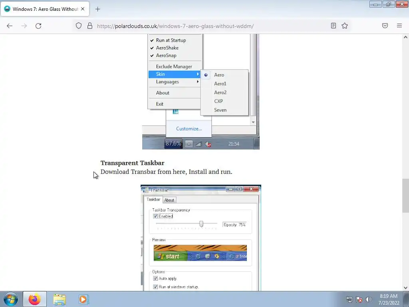Click the network icon in system tray
The width and height of the screenshot is (409, 307).
[349, 299]
